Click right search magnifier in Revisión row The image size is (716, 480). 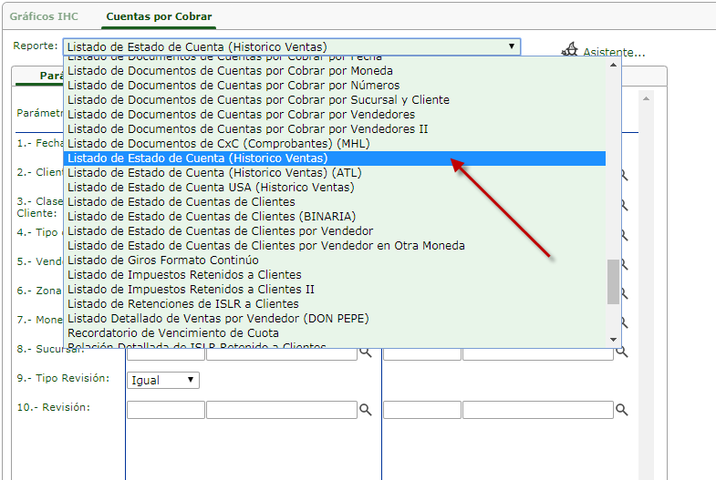[x=622, y=411]
